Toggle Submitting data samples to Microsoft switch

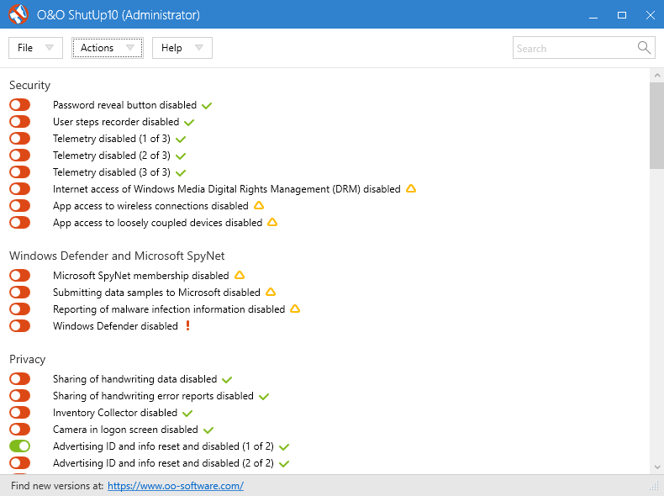pos(20,293)
